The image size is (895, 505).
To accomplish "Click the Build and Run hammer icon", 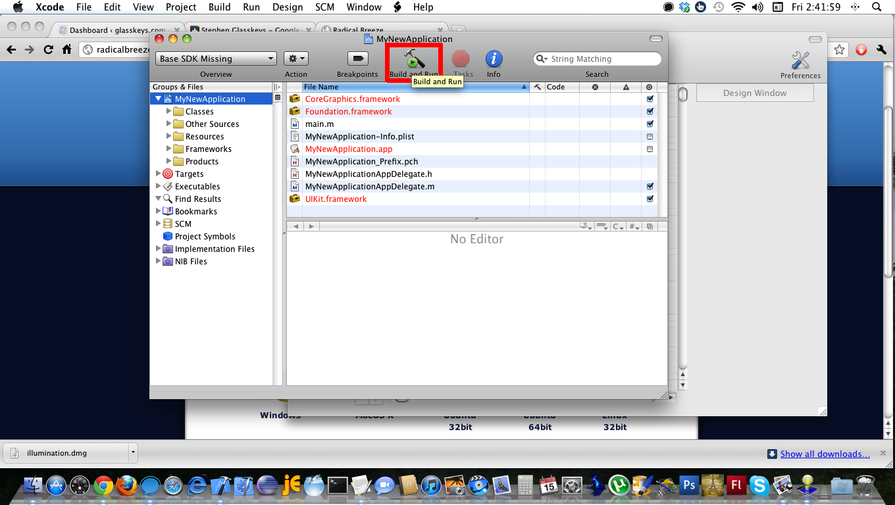I will [414, 59].
